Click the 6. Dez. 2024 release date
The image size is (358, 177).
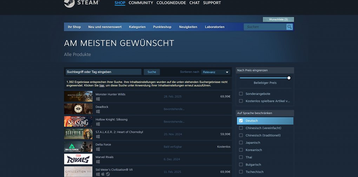pos(172,159)
